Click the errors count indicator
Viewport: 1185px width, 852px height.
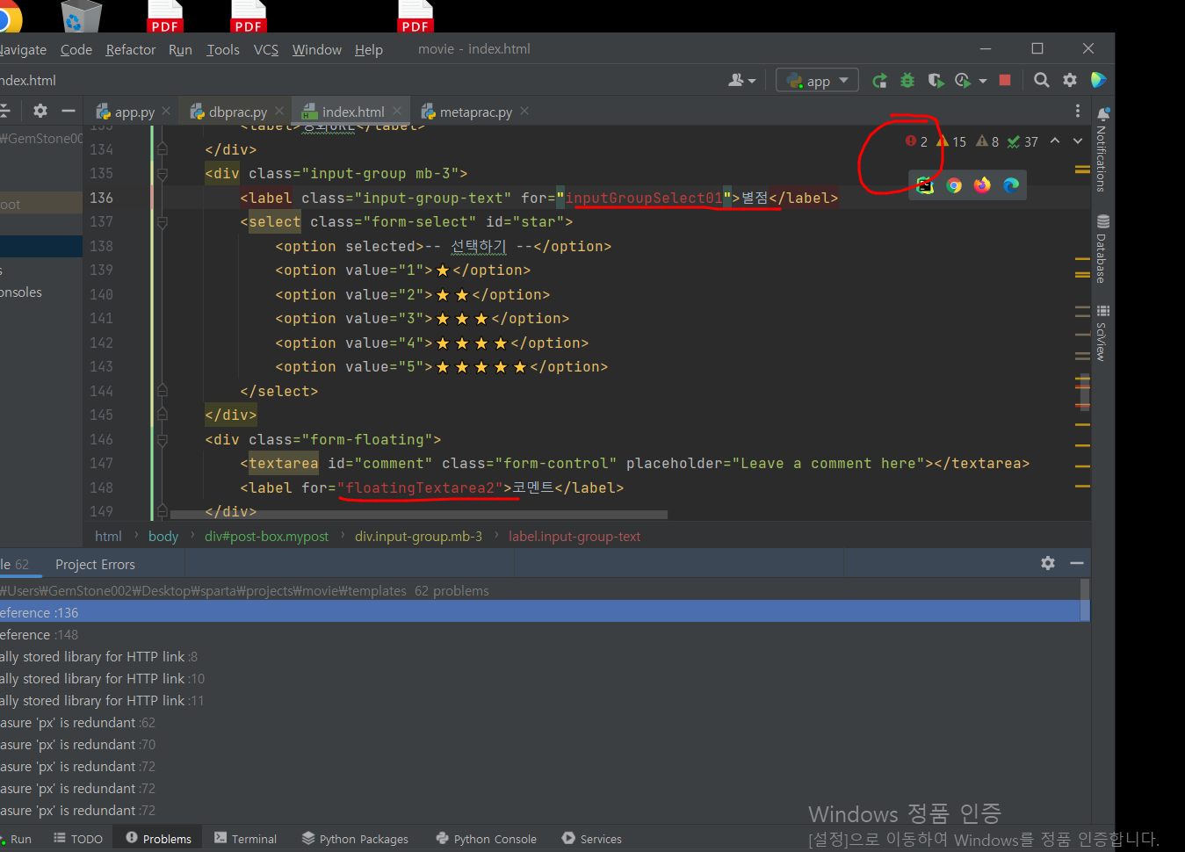pos(917,141)
